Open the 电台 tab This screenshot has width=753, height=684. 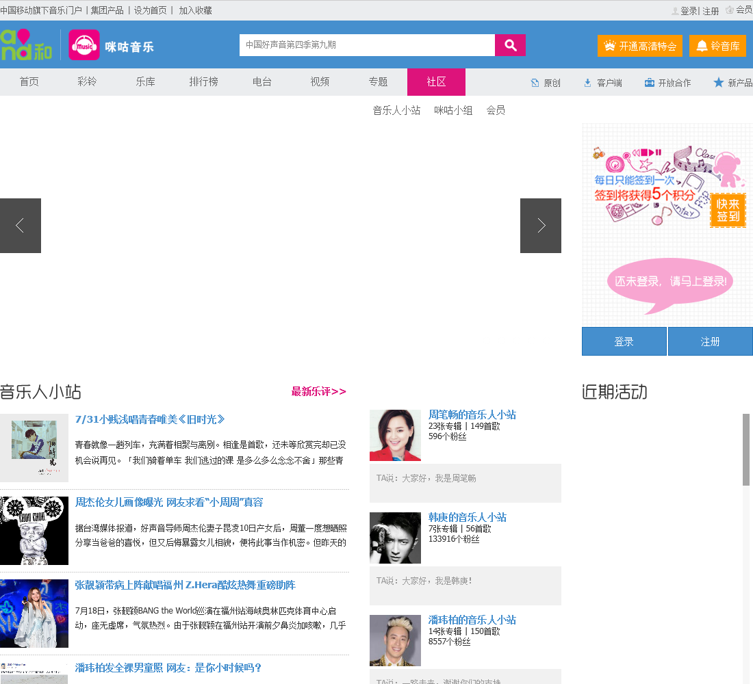(x=261, y=81)
